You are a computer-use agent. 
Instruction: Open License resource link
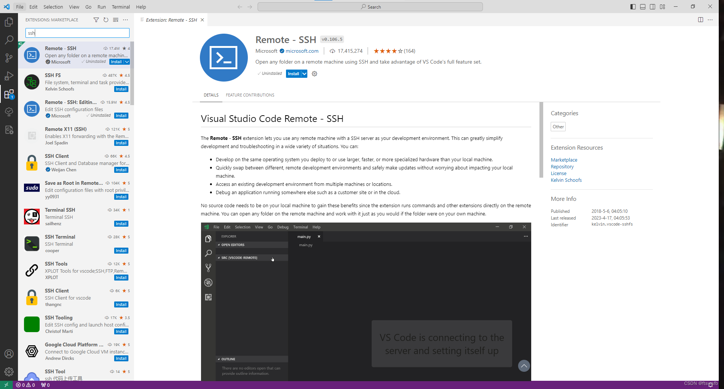point(559,173)
